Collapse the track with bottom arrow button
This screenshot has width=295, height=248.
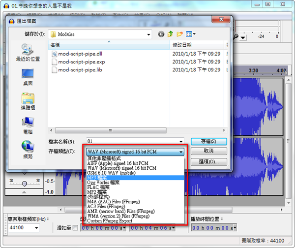pyautogui.click(x=24, y=192)
